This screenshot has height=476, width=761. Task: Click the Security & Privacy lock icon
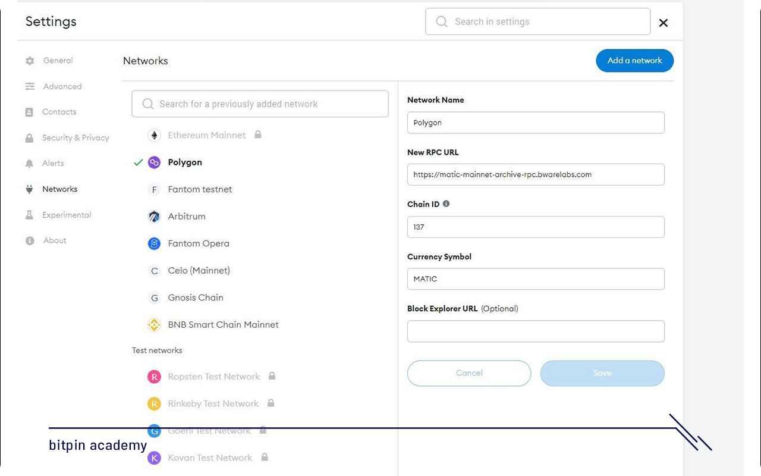click(x=29, y=138)
